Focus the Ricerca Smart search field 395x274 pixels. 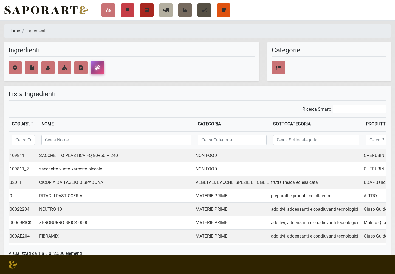click(360, 109)
